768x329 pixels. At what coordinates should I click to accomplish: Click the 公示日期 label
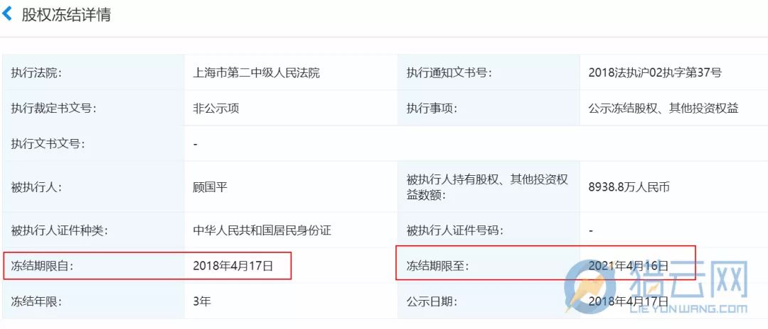(432, 301)
